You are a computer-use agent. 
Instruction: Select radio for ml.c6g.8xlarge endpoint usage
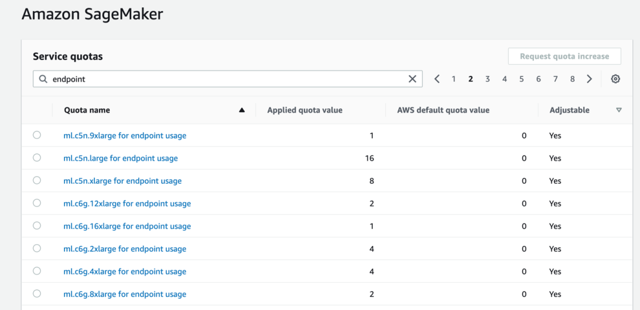click(x=37, y=294)
